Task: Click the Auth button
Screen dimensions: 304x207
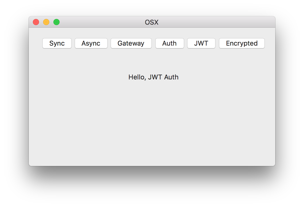Action: (169, 43)
